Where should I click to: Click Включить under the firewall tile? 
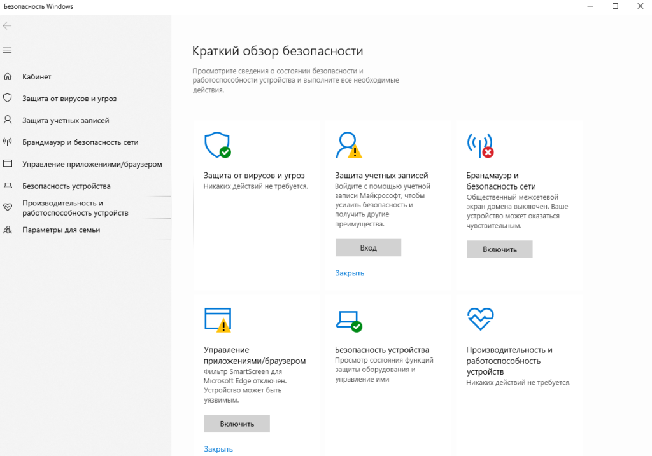[x=499, y=249]
